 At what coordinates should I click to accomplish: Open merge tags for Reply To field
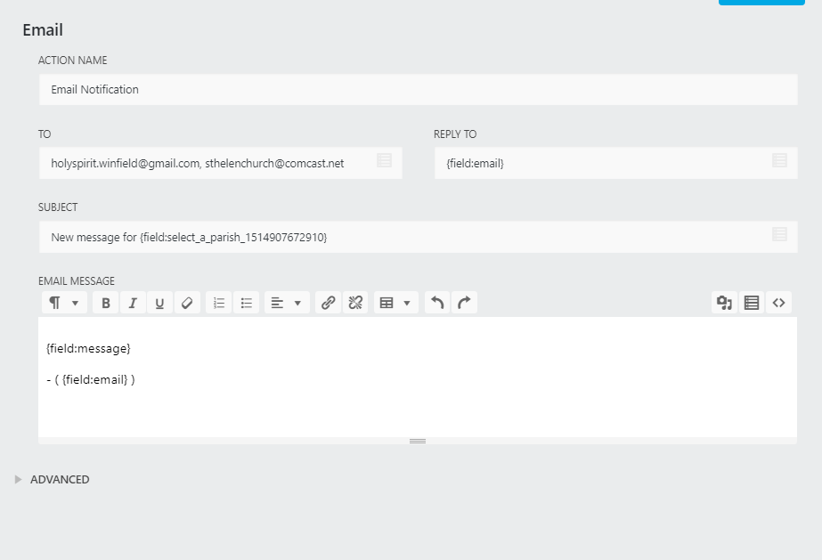(x=779, y=161)
